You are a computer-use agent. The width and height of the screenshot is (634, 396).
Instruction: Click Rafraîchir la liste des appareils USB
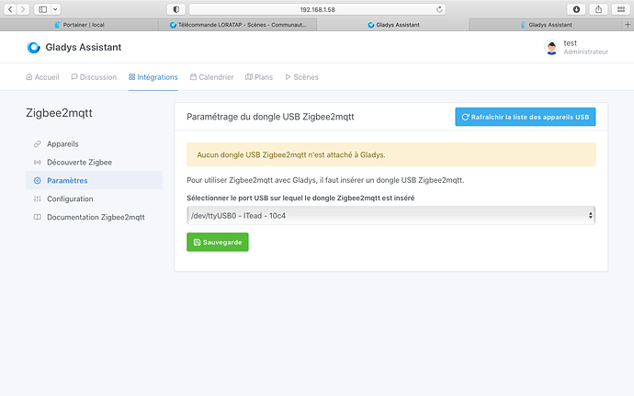click(x=525, y=117)
